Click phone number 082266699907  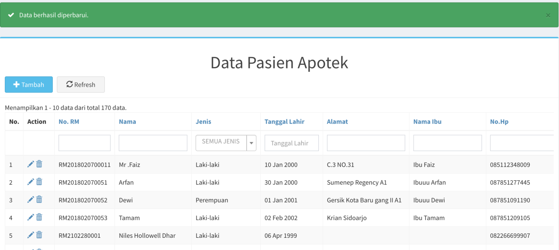pos(510,236)
